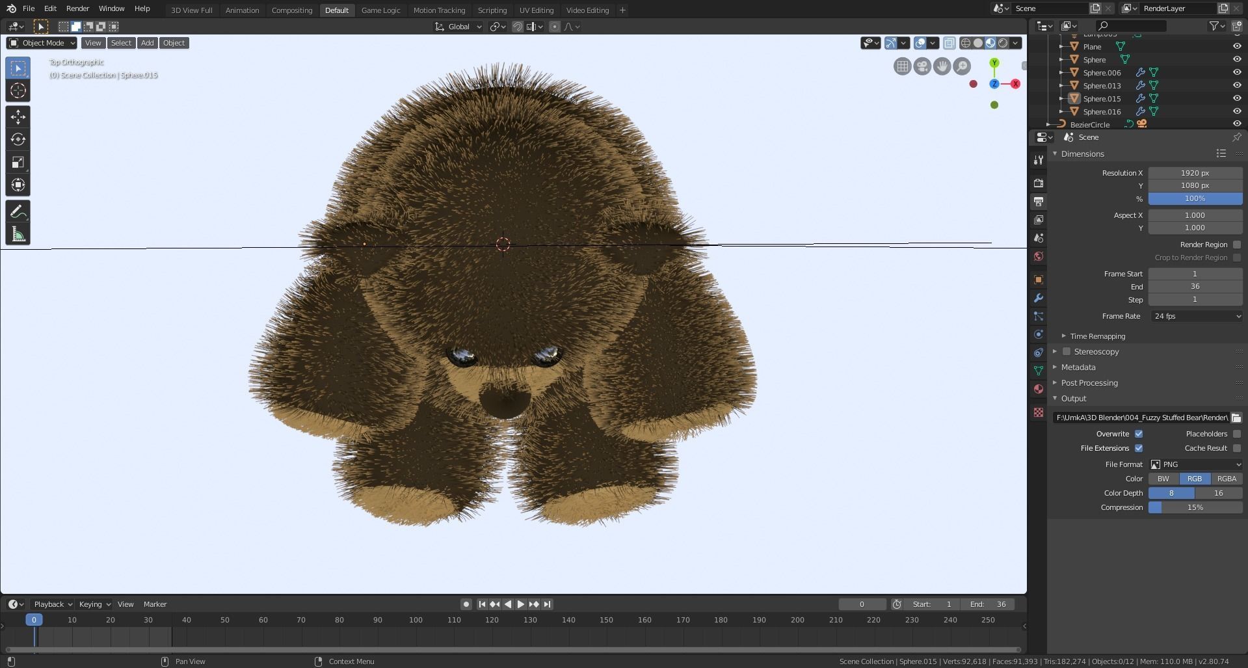Select the Move tool in the toolbar

[18, 116]
